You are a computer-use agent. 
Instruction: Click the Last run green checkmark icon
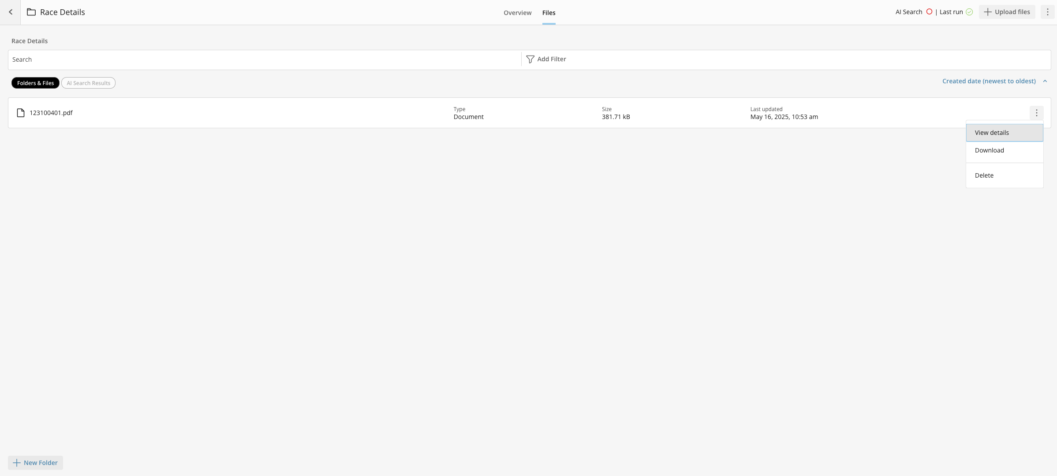pyautogui.click(x=969, y=12)
